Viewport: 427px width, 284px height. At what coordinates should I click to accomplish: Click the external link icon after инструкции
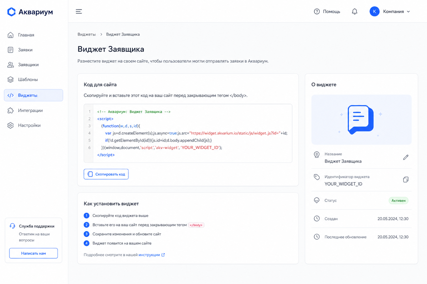[x=163, y=255]
